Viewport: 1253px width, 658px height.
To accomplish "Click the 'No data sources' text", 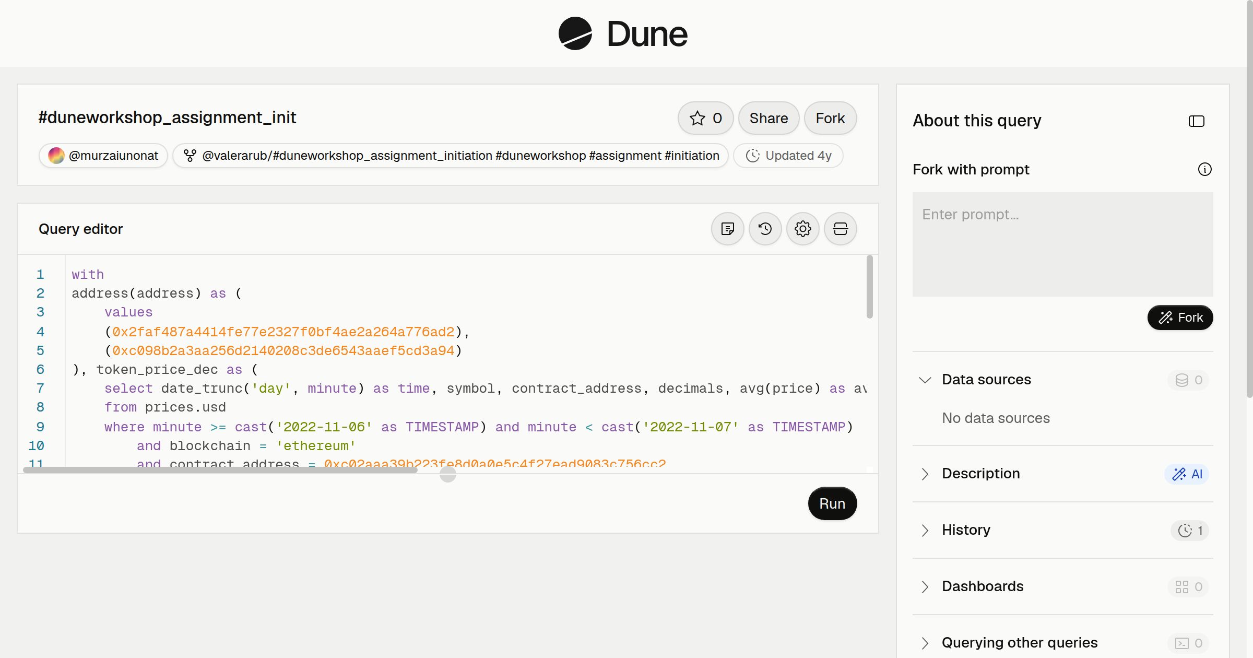I will 996,418.
